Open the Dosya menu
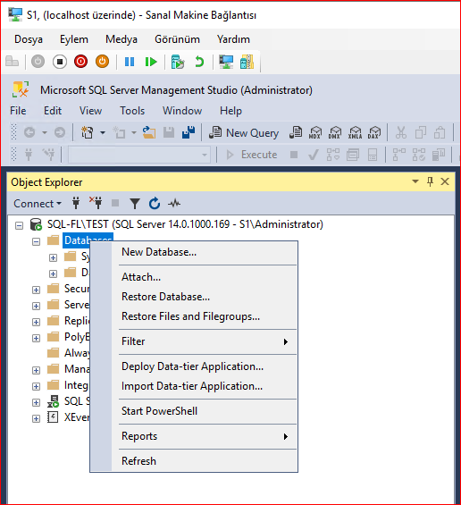Screen dimensions: 461x505 [x=29, y=39]
